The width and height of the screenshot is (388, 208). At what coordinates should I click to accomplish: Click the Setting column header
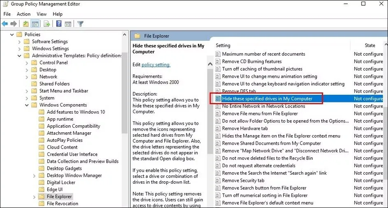point(223,45)
